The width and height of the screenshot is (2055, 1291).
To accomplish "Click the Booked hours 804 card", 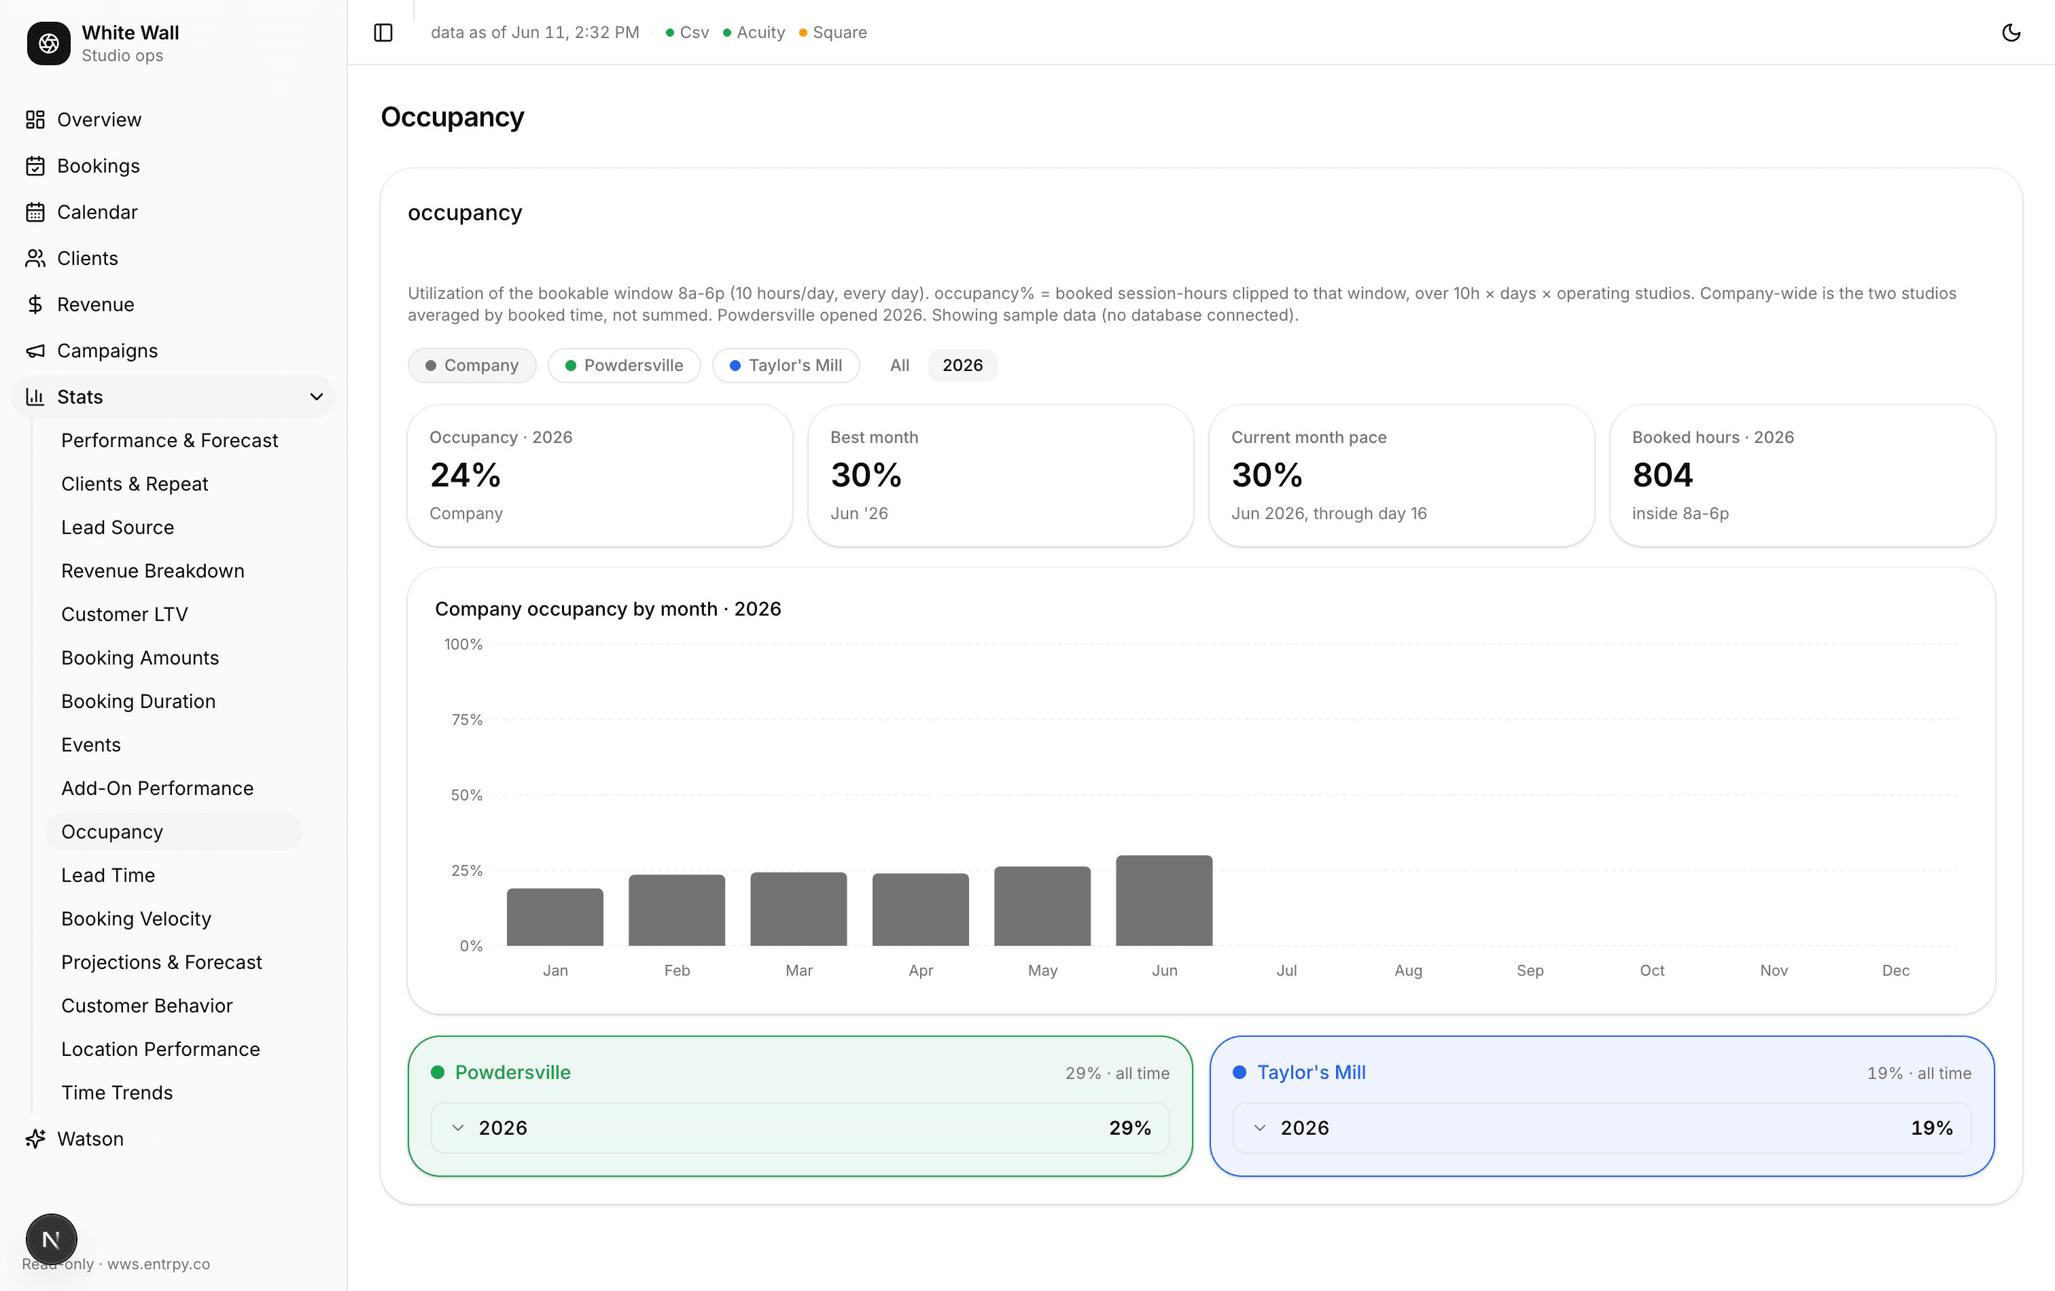I will (1802, 475).
